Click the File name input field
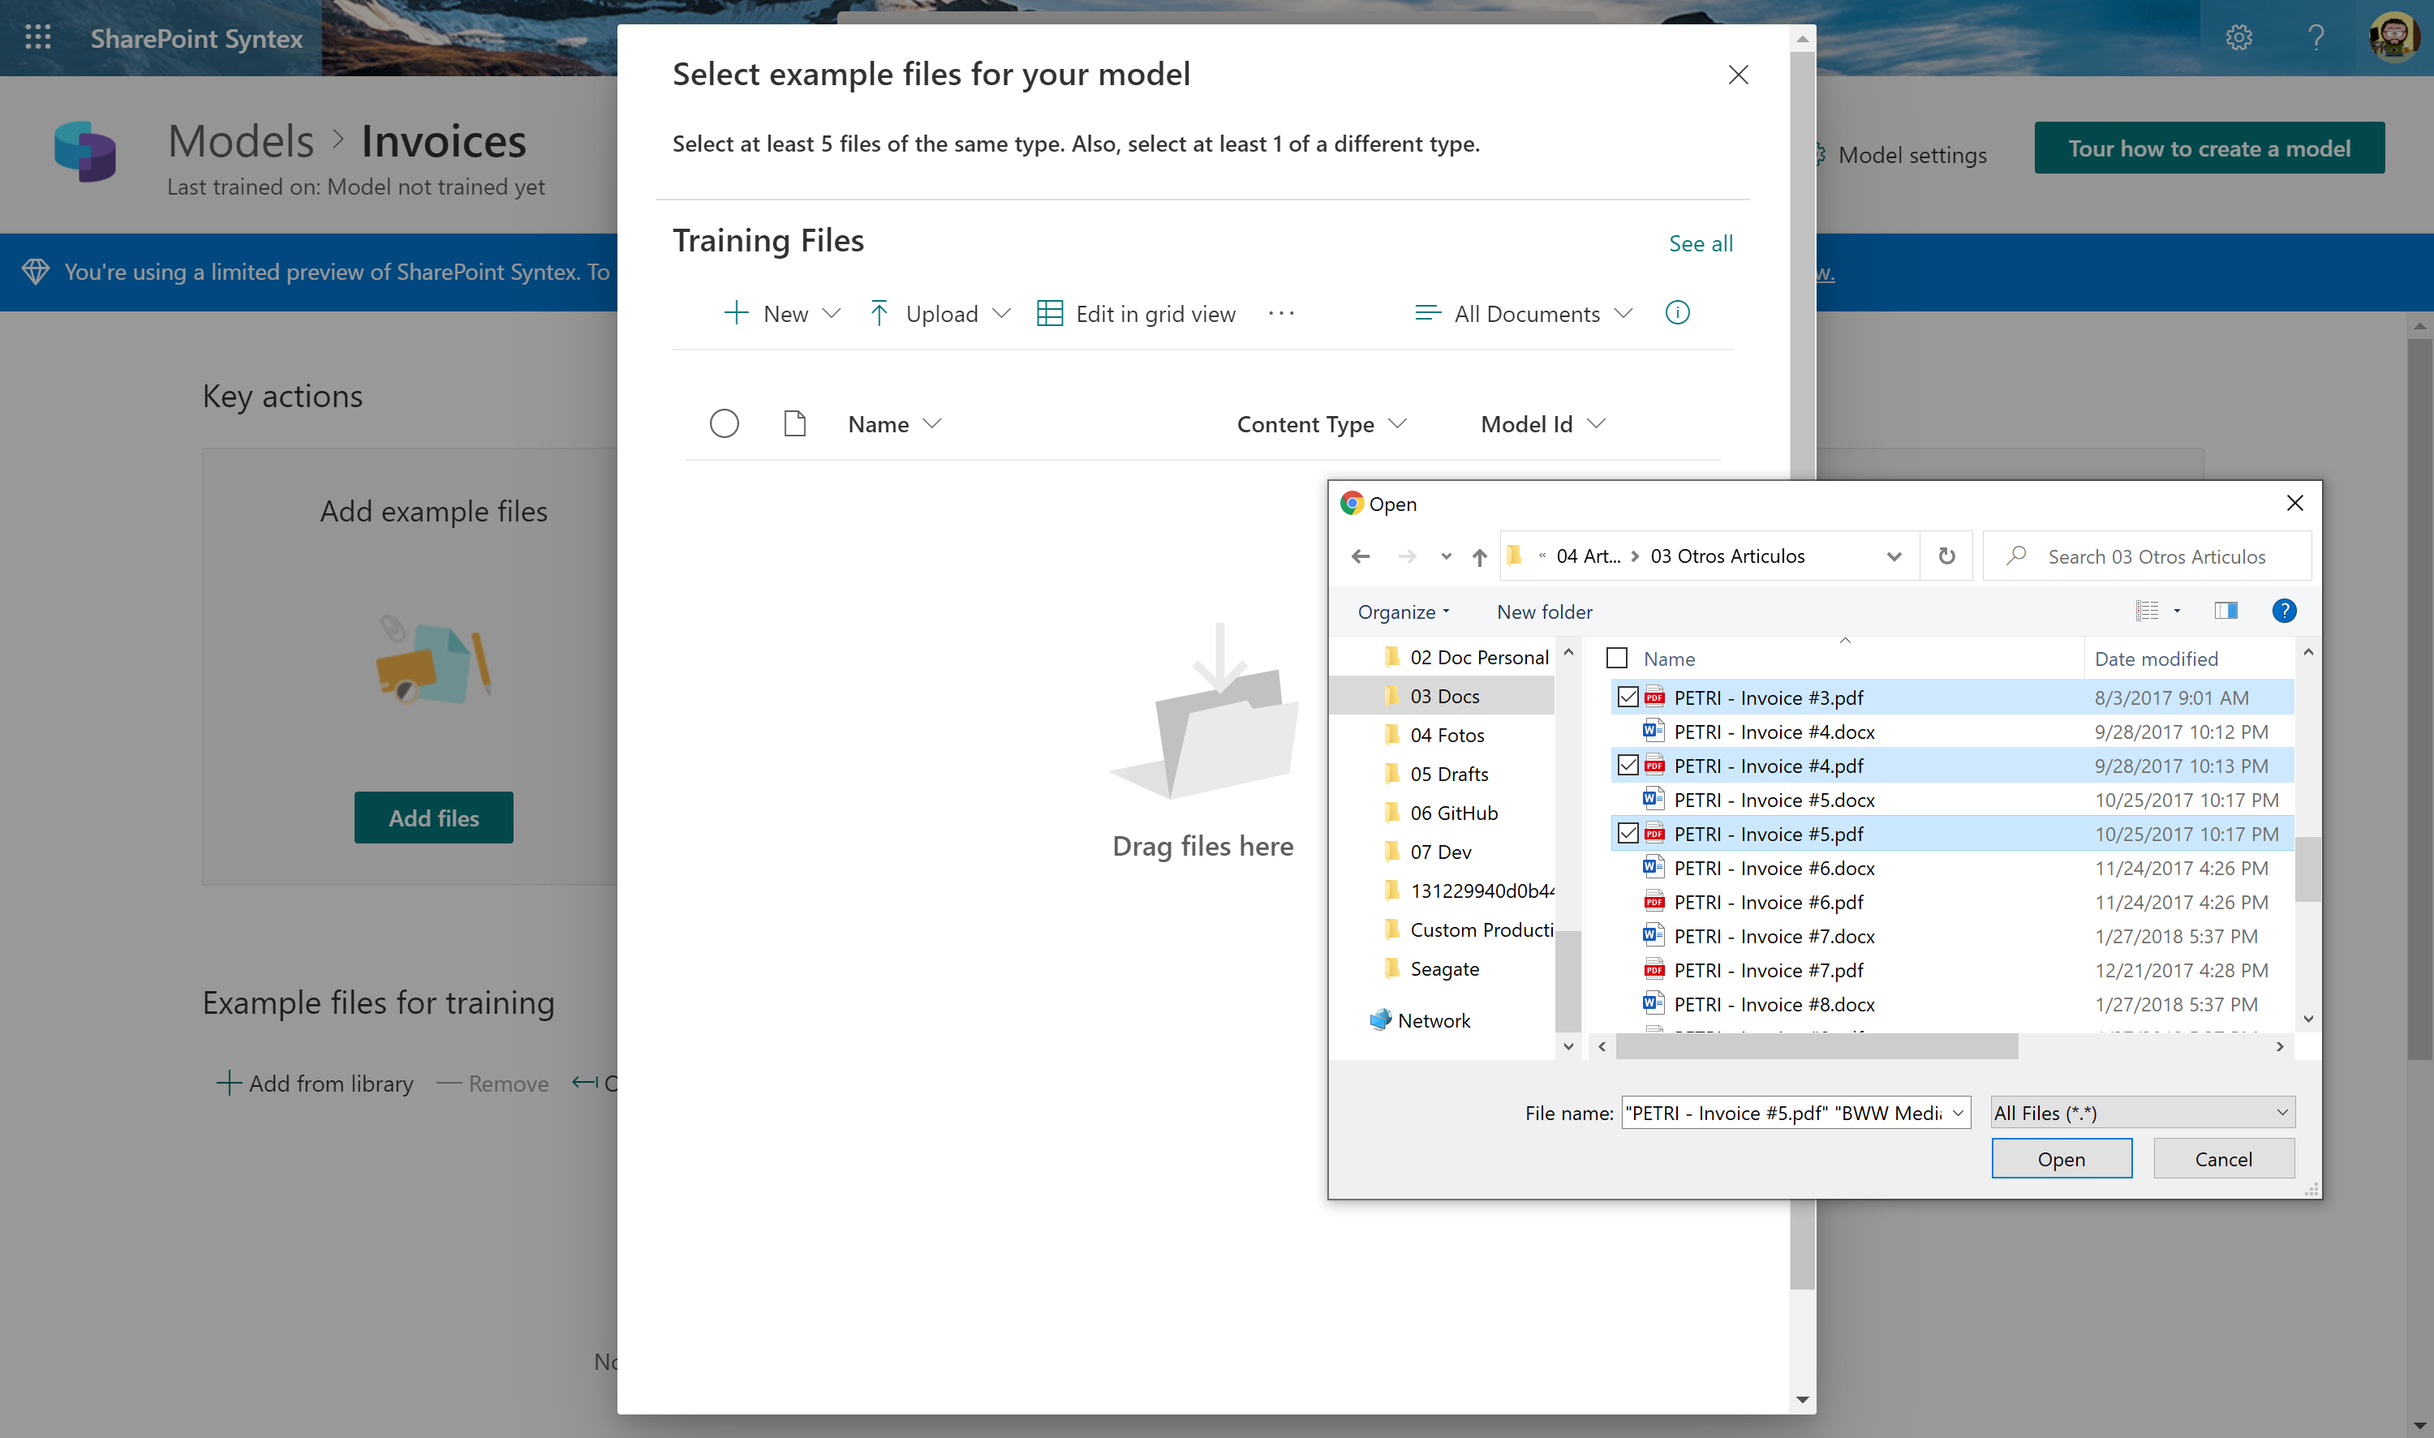Viewport: 2434px width, 1438px height. 1783,1113
